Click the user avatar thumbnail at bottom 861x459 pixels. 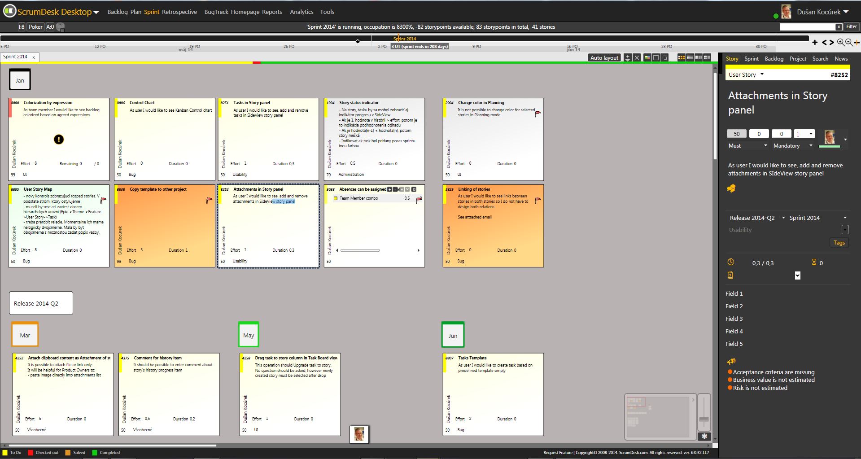coord(359,434)
